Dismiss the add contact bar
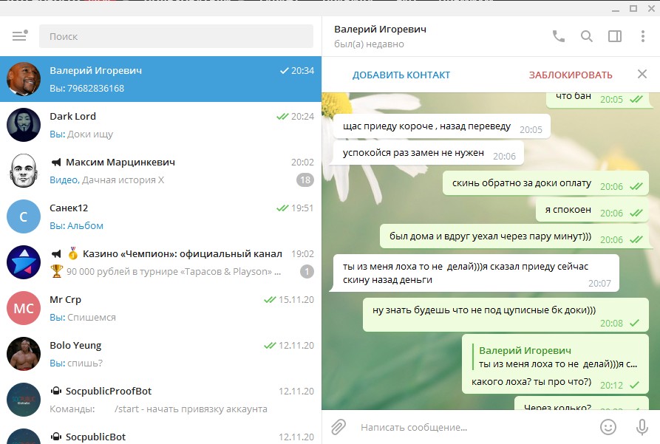The height and width of the screenshot is (444, 660). pyautogui.click(x=642, y=74)
